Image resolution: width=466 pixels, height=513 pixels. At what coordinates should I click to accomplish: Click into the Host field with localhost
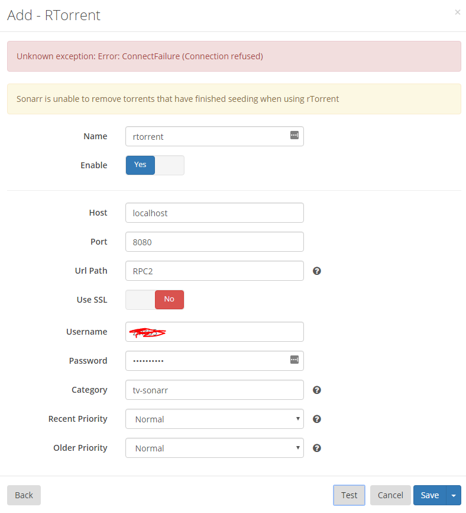click(x=215, y=213)
